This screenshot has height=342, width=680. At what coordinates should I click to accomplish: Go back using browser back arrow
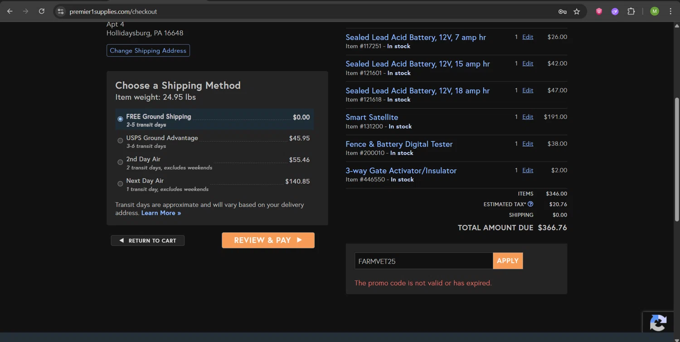tap(10, 11)
